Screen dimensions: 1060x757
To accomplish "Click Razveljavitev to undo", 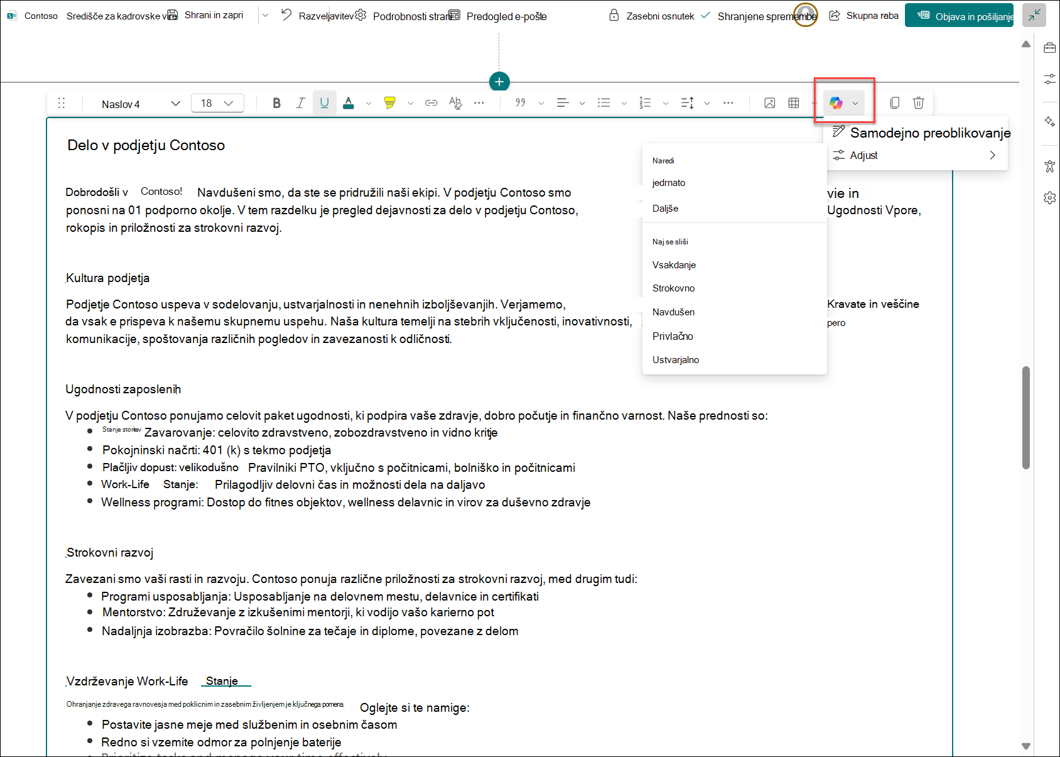I will [x=317, y=16].
